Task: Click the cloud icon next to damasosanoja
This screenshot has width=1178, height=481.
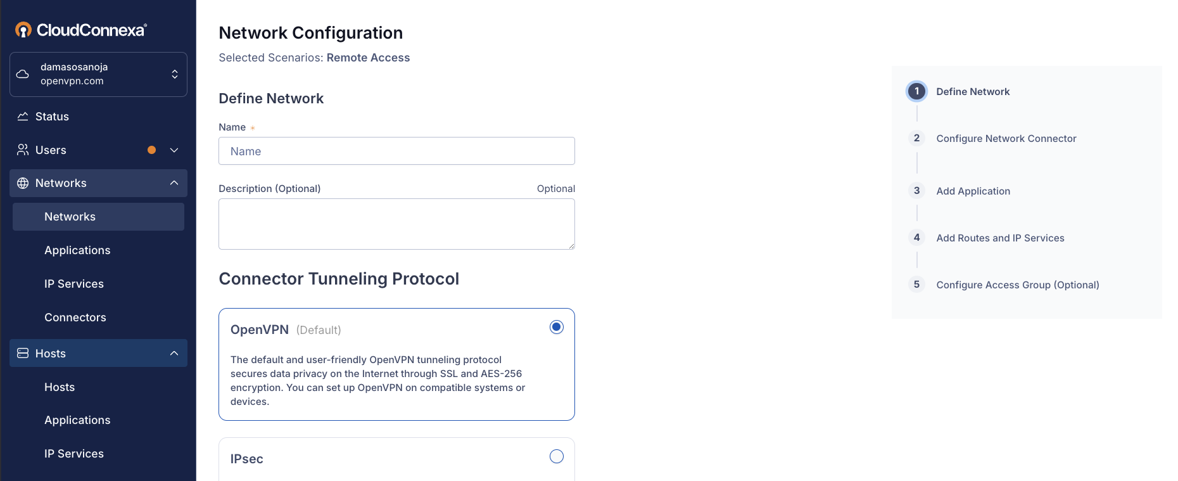Action: pos(23,74)
